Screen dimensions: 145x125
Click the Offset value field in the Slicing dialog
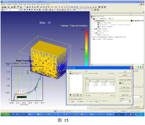pos(124,101)
